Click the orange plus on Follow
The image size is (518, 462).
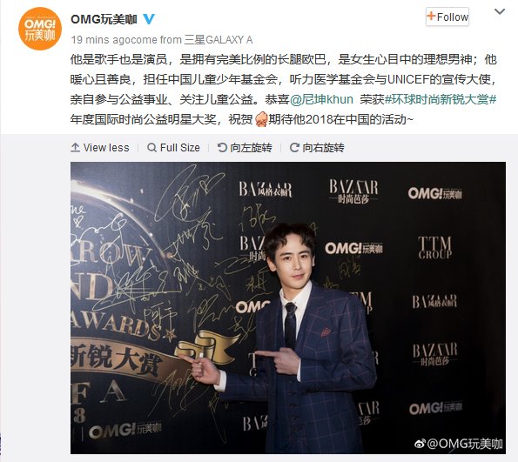431,16
